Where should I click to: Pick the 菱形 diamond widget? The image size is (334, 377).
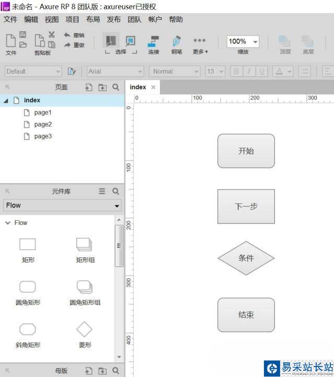[85, 335]
